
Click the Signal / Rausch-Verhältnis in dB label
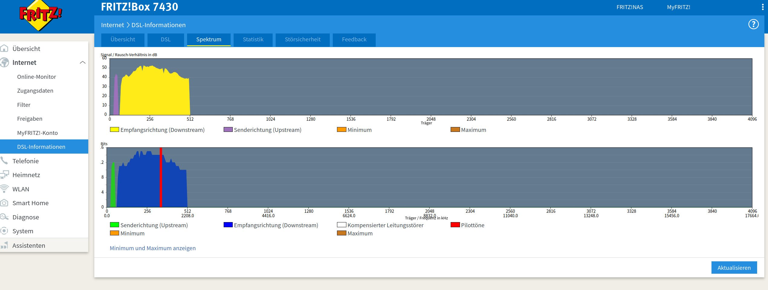pos(129,55)
